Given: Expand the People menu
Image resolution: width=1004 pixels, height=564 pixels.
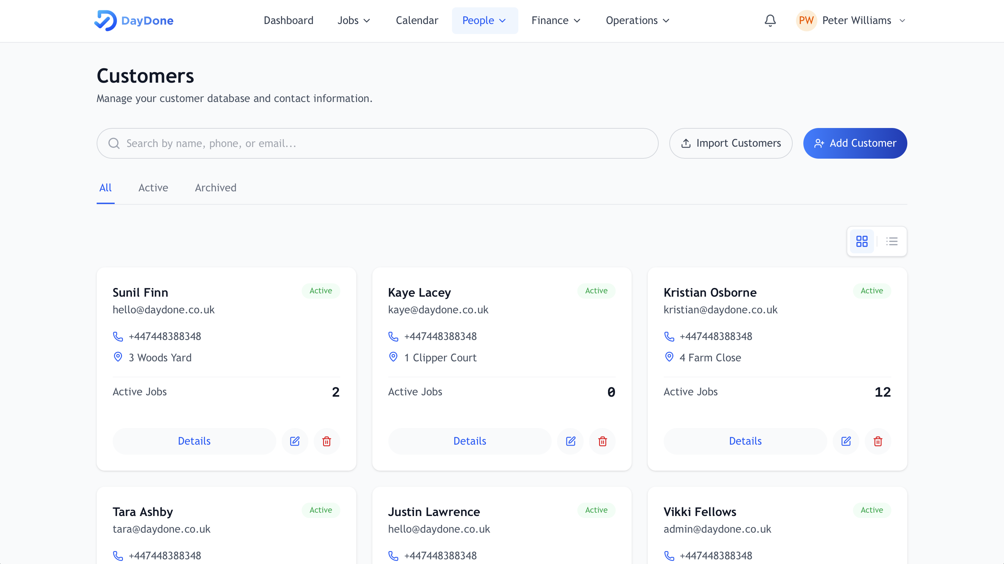Looking at the screenshot, I should [x=484, y=20].
